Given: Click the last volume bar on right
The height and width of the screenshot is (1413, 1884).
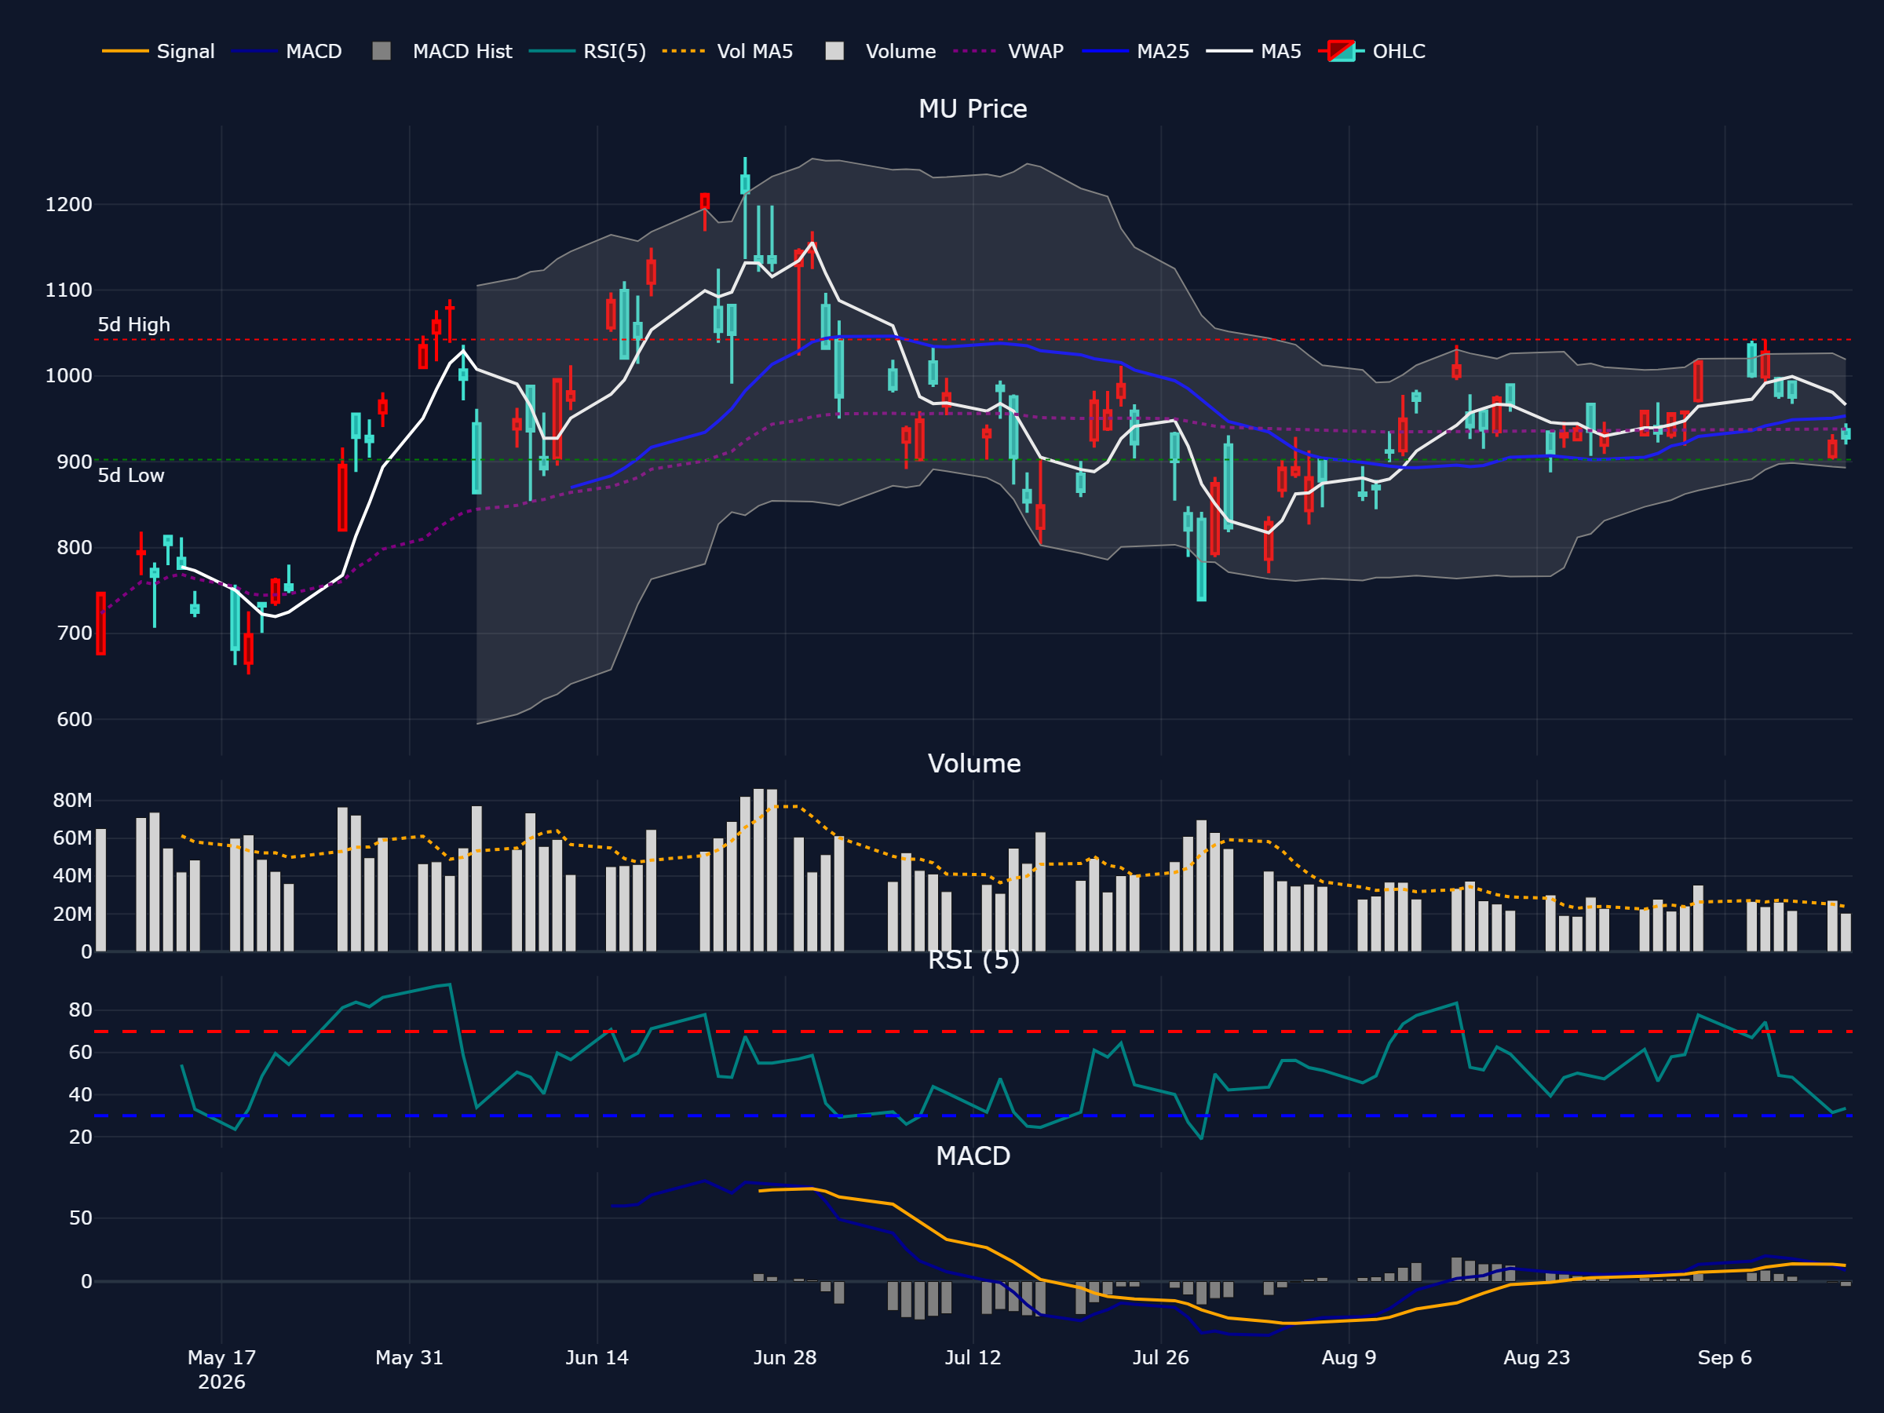Looking at the screenshot, I should pos(1846,933).
